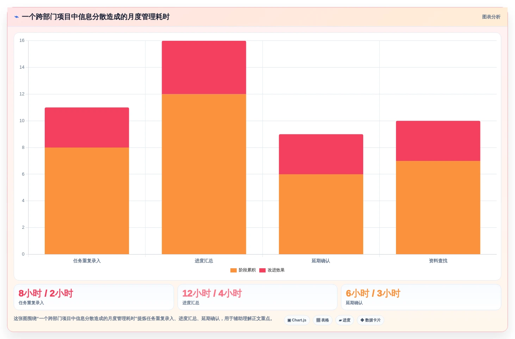Click the x-axis label 资料查找

pos(438,261)
